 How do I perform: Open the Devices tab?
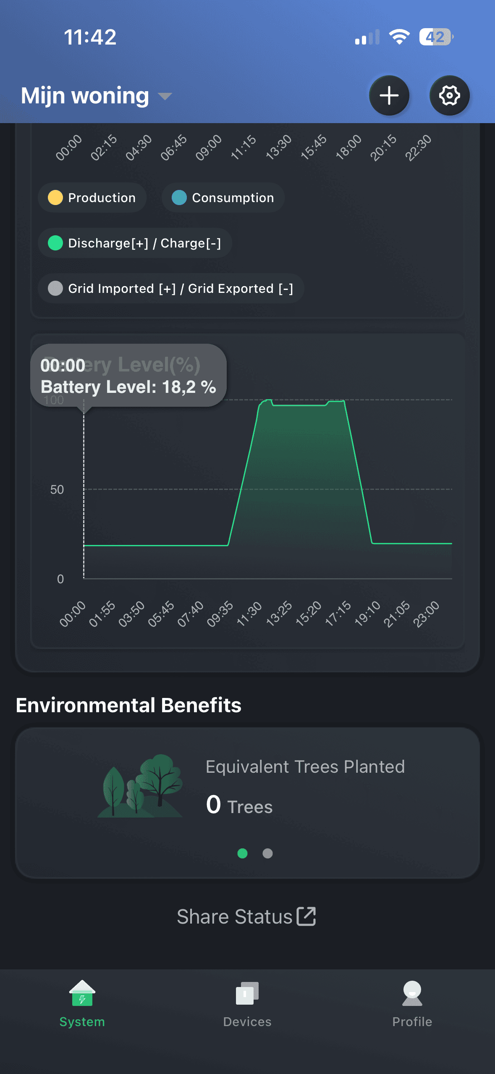point(247,1004)
